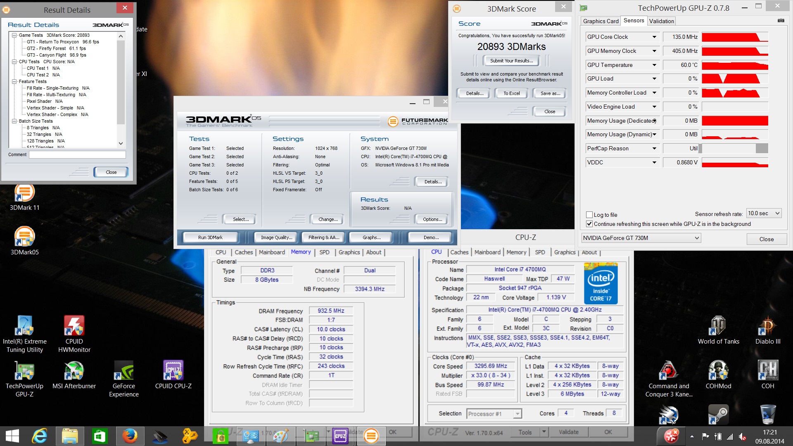Open GPU Core Clock sensor dropdown
This screenshot has width=793, height=446.
[654, 37]
